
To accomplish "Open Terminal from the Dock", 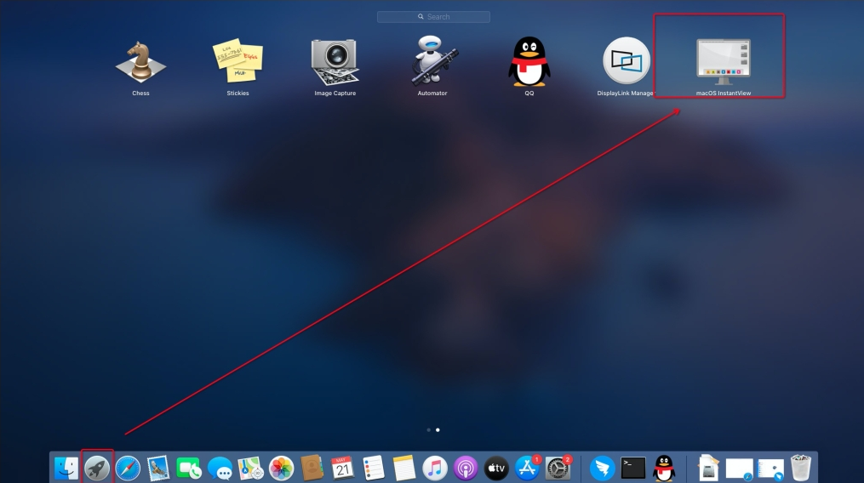I will click(633, 469).
